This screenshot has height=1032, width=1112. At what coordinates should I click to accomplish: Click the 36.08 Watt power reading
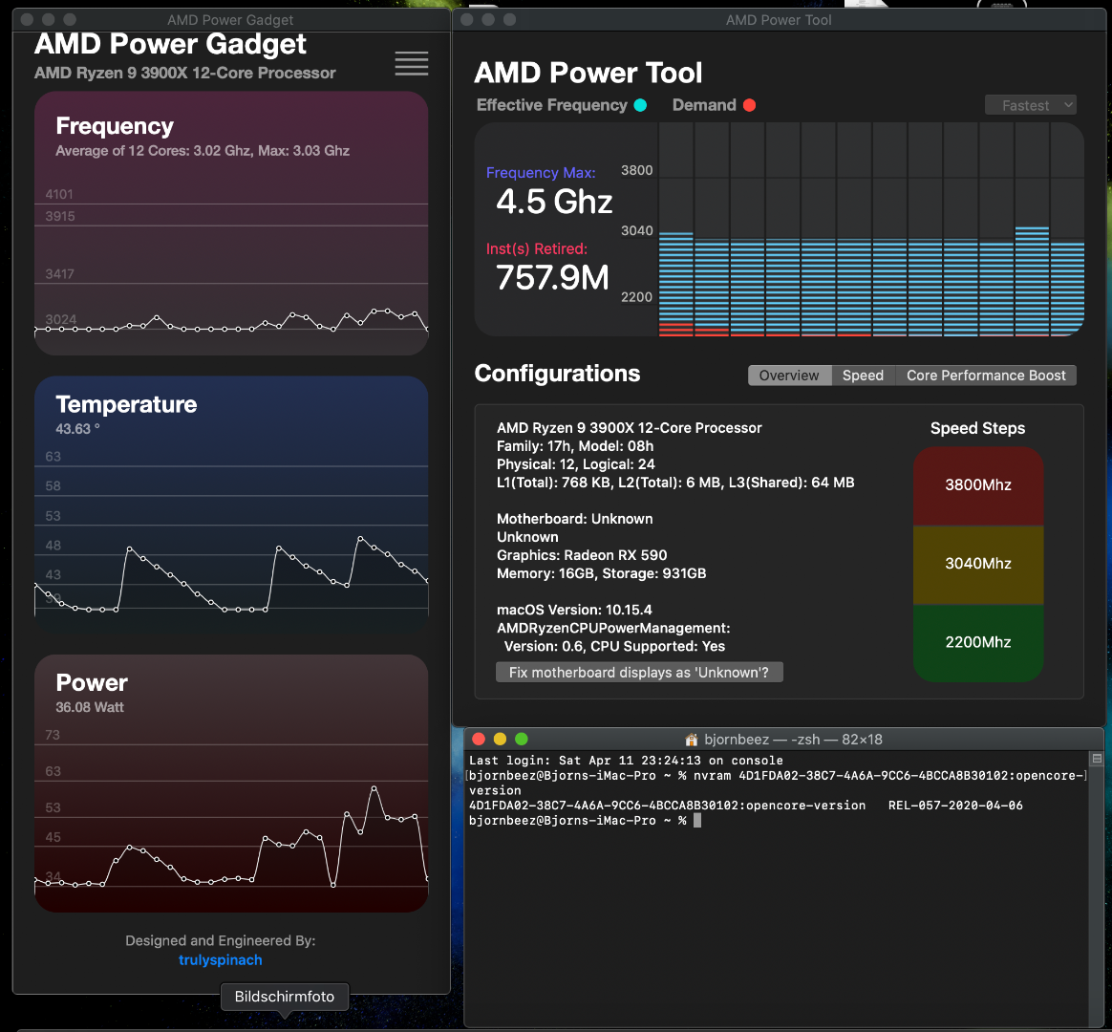(90, 707)
